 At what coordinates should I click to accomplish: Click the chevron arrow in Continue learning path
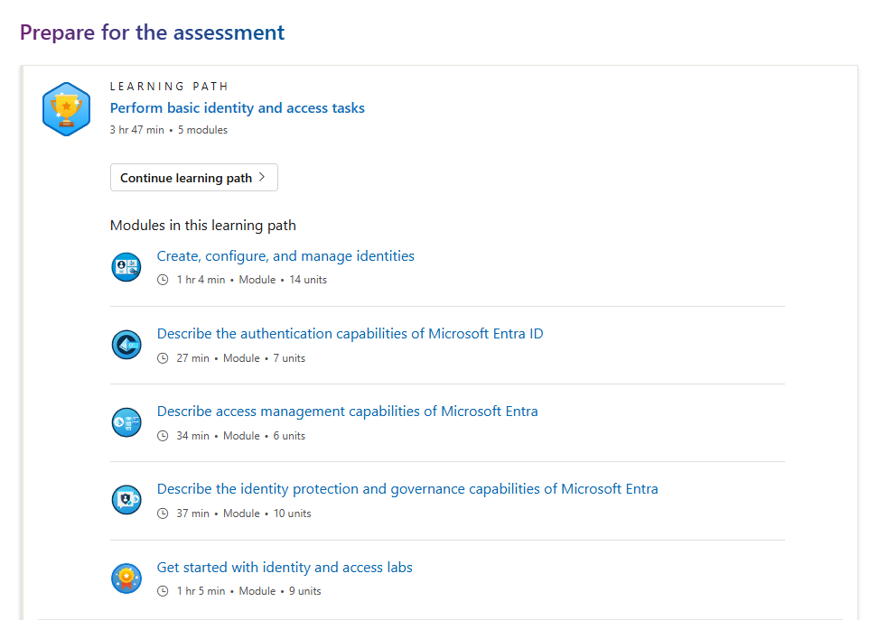pos(262,177)
